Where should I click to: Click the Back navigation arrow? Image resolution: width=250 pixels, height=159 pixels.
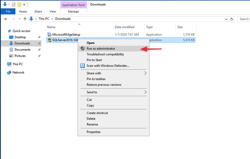click(x=6, y=19)
